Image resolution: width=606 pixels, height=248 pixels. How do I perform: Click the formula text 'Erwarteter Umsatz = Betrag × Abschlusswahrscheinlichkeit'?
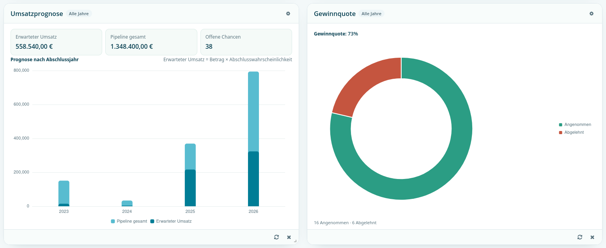228,60
